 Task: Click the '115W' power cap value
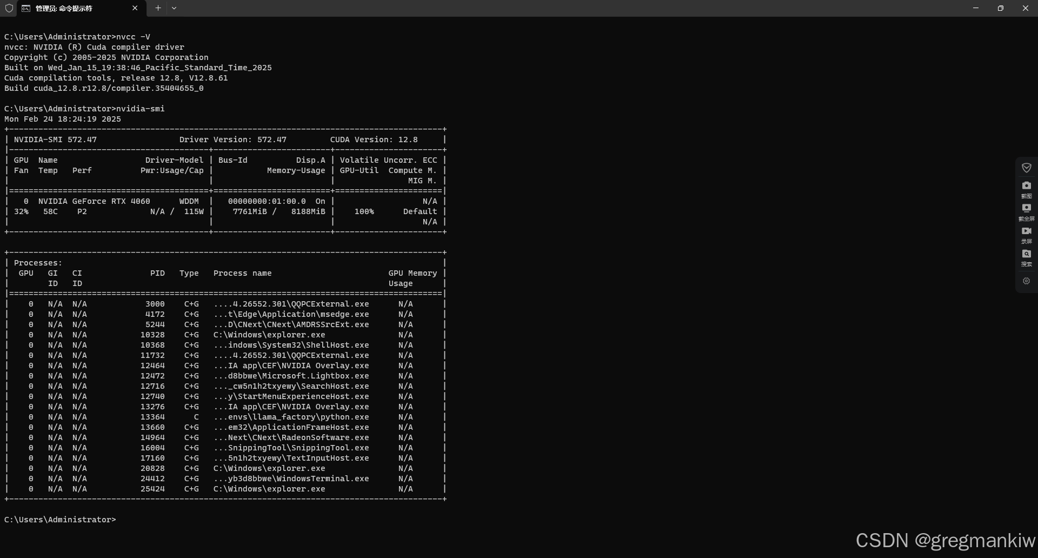point(194,211)
